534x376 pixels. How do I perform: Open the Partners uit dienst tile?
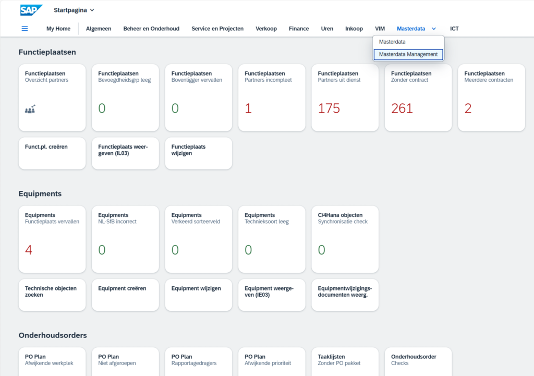[x=345, y=98]
